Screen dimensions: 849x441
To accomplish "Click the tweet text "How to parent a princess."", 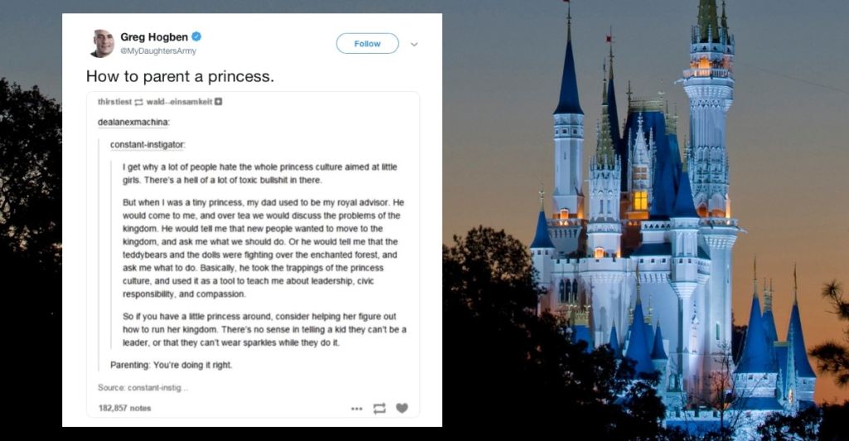I will pyautogui.click(x=180, y=76).
